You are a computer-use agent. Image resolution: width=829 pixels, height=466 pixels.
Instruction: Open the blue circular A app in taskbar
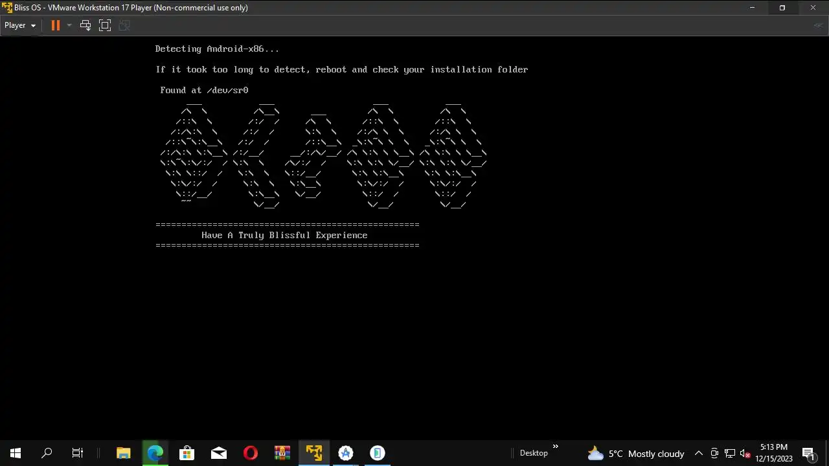[346, 453]
